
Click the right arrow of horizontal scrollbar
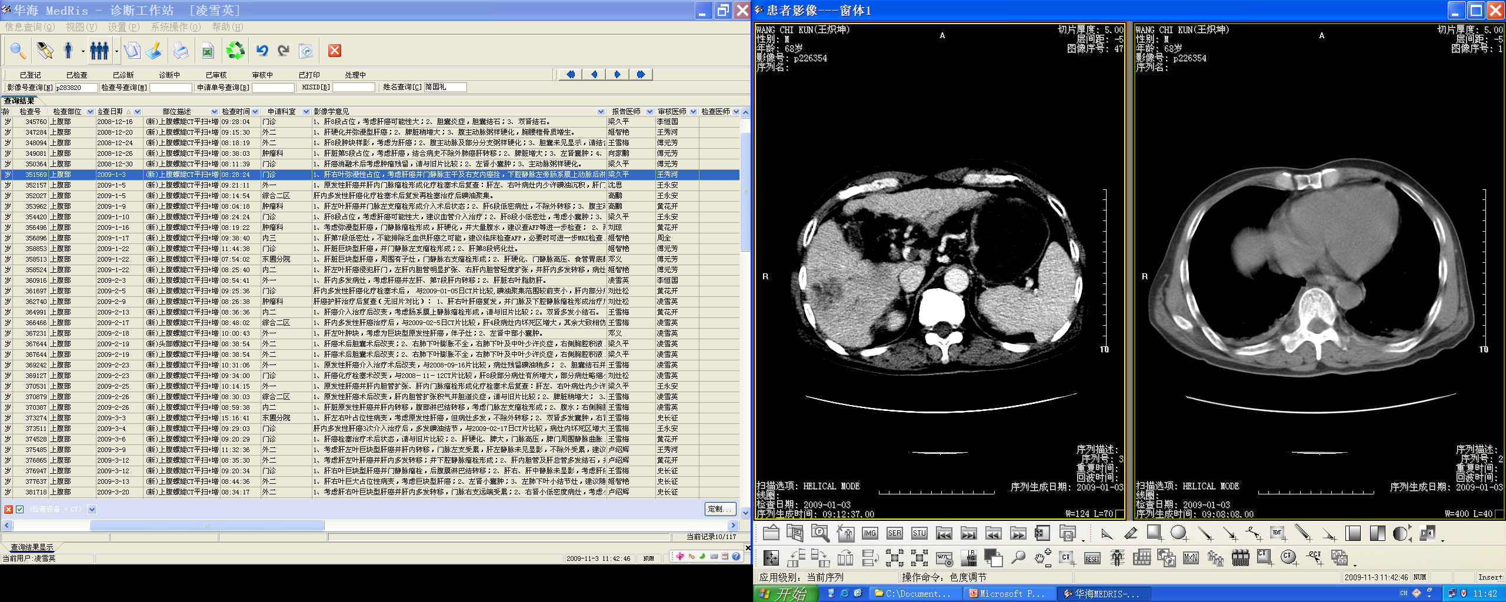point(733,526)
